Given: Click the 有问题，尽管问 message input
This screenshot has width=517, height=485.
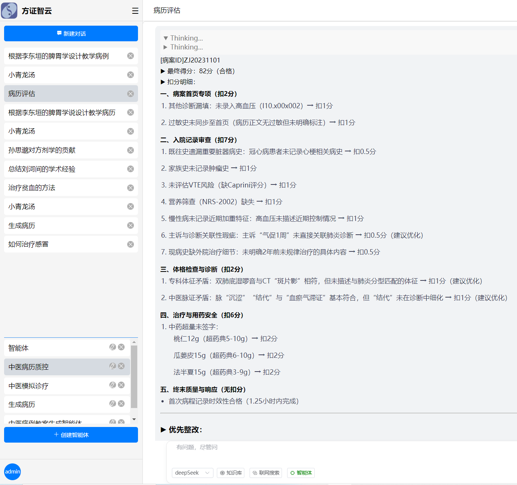Looking at the screenshot, I should 335,452.
